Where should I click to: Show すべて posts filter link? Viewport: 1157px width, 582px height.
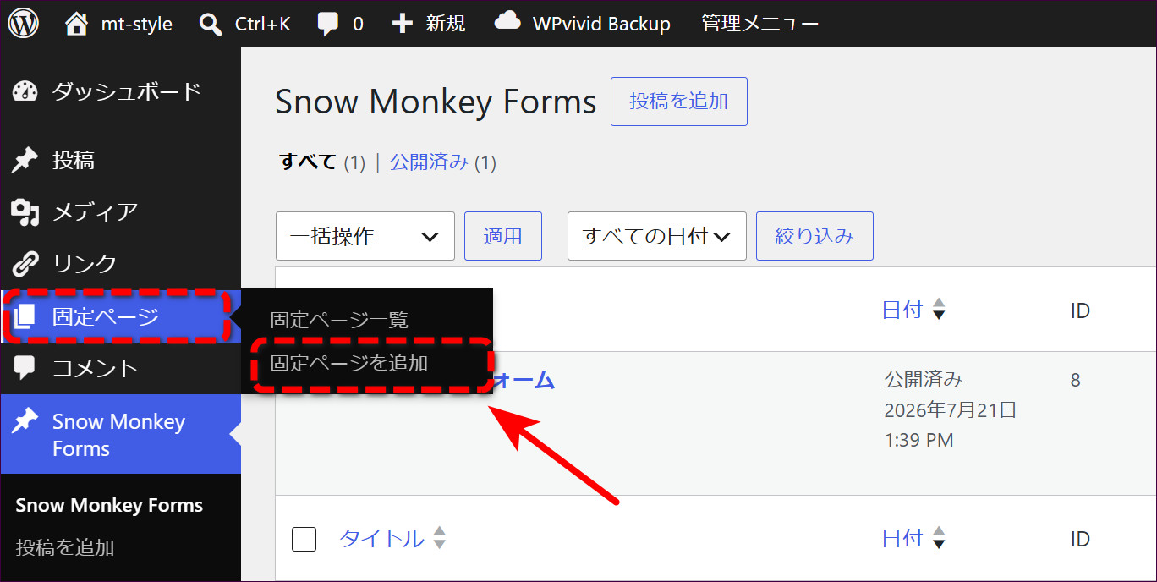[308, 162]
